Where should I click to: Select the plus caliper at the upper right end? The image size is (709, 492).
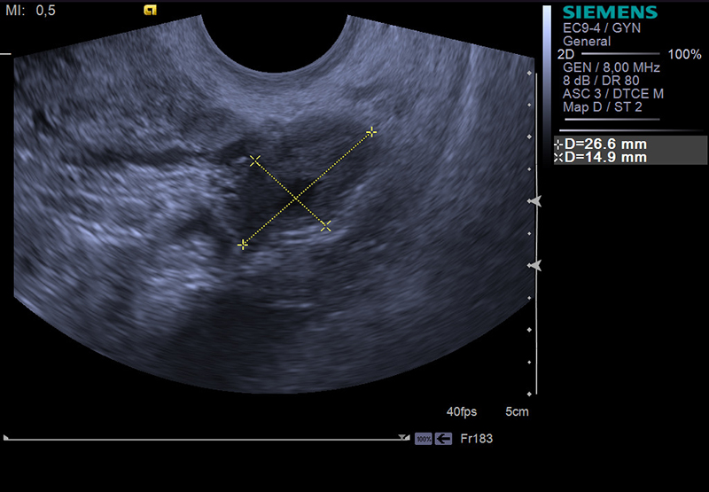tap(371, 131)
